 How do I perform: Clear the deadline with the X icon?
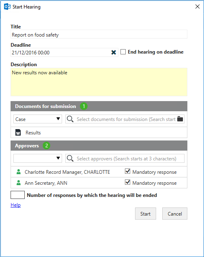[x=114, y=52]
